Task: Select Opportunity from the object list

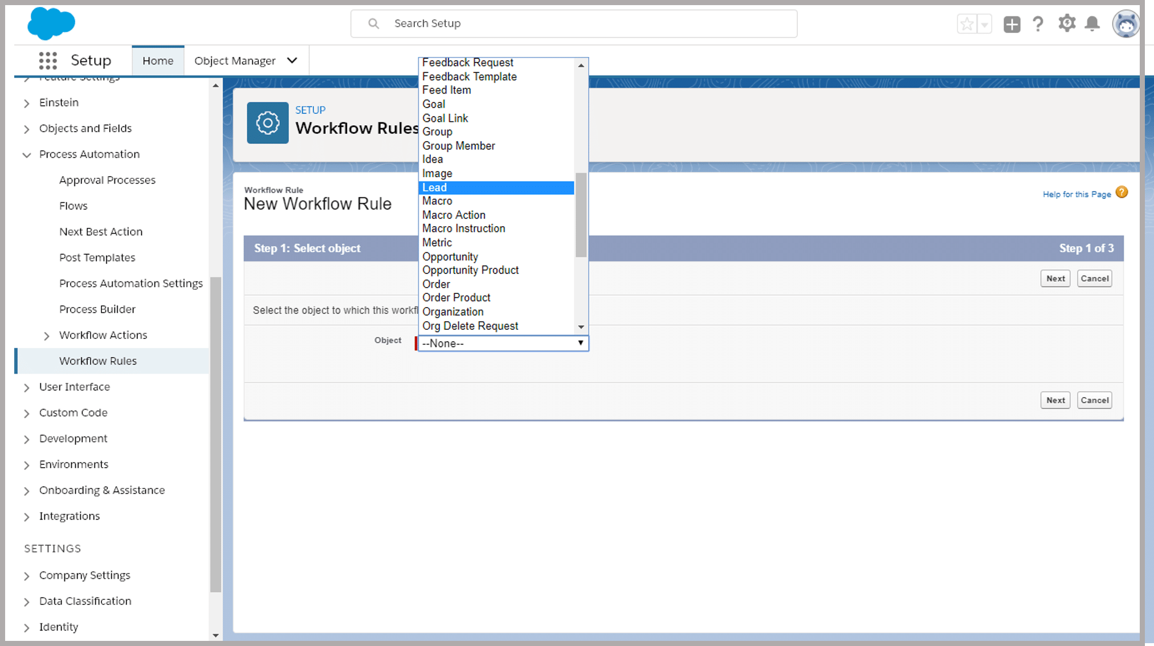Action: tap(450, 256)
